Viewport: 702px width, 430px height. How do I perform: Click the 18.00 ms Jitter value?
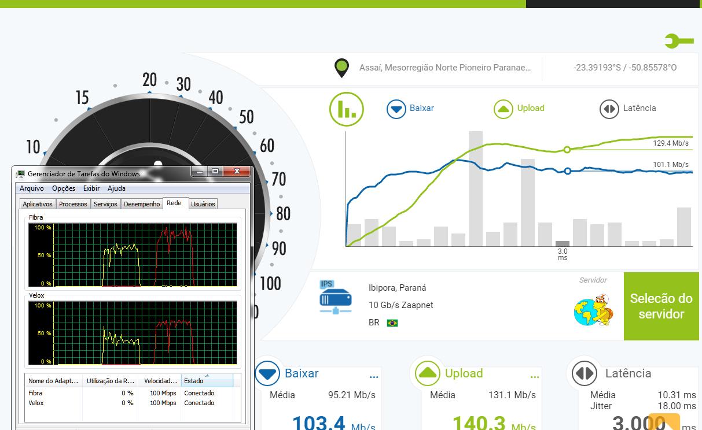(x=677, y=406)
